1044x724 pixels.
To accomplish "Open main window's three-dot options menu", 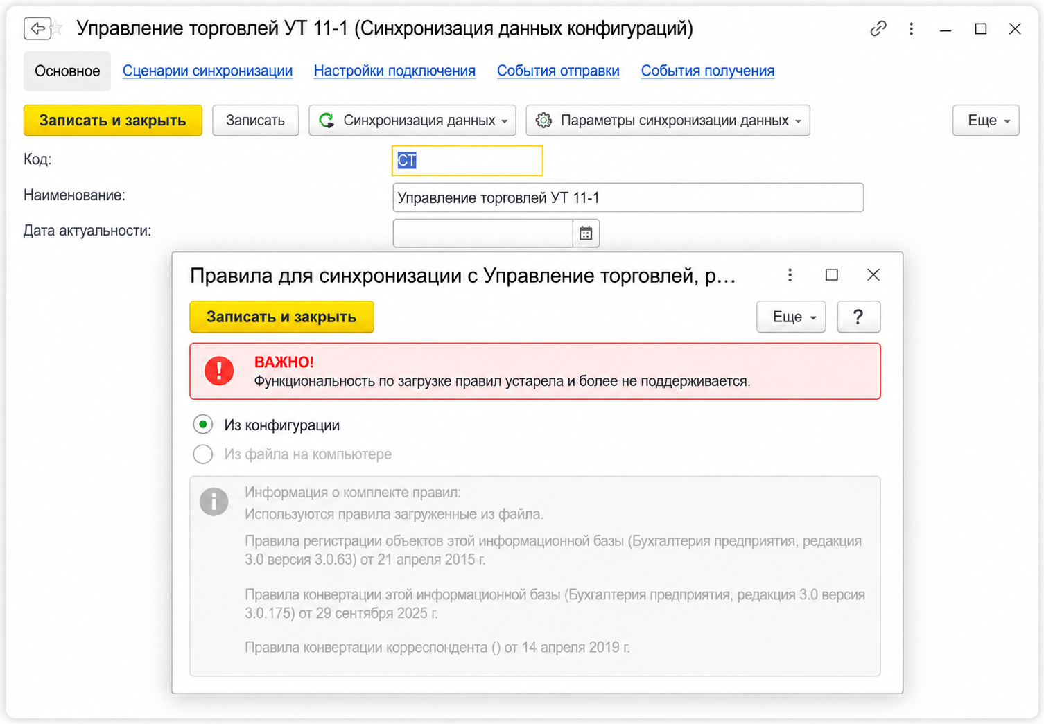I will click(x=911, y=28).
